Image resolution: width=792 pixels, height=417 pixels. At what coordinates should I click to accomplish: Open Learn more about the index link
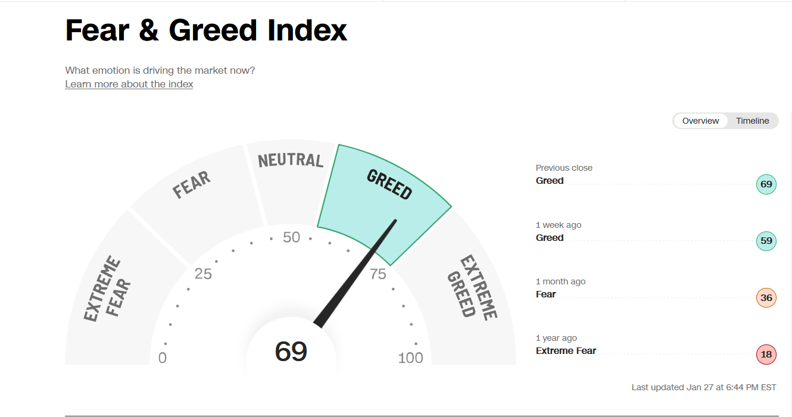129,84
